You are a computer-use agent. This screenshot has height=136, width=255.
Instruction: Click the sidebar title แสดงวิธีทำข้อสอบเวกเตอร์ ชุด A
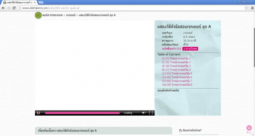click(184, 27)
